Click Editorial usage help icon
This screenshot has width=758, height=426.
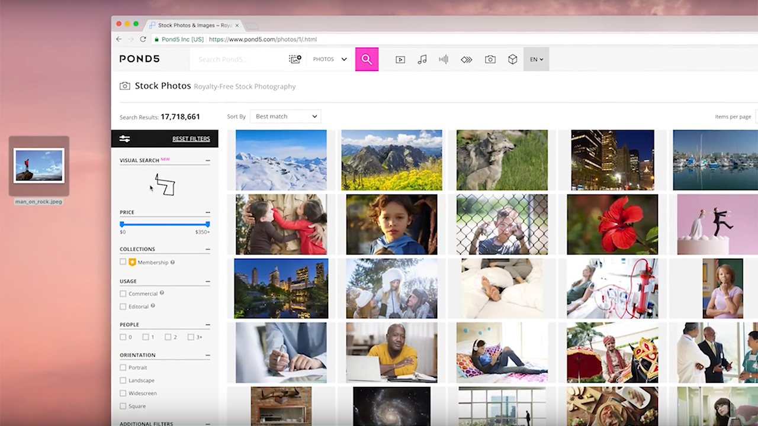pos(153,306)
